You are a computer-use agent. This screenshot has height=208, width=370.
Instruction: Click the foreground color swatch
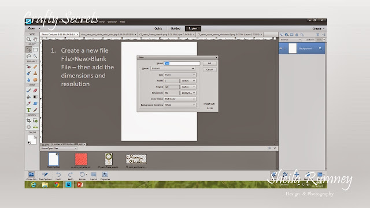click(31, 139)
